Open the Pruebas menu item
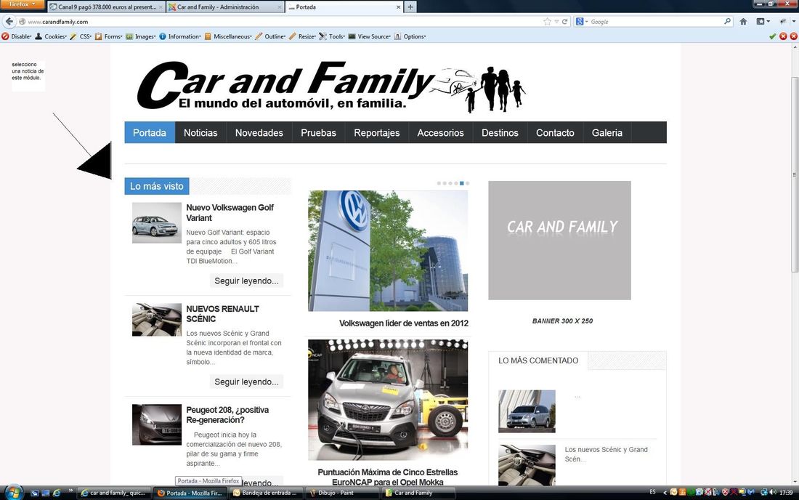Viewport: 799px width, 500px height. coord(318,132)
